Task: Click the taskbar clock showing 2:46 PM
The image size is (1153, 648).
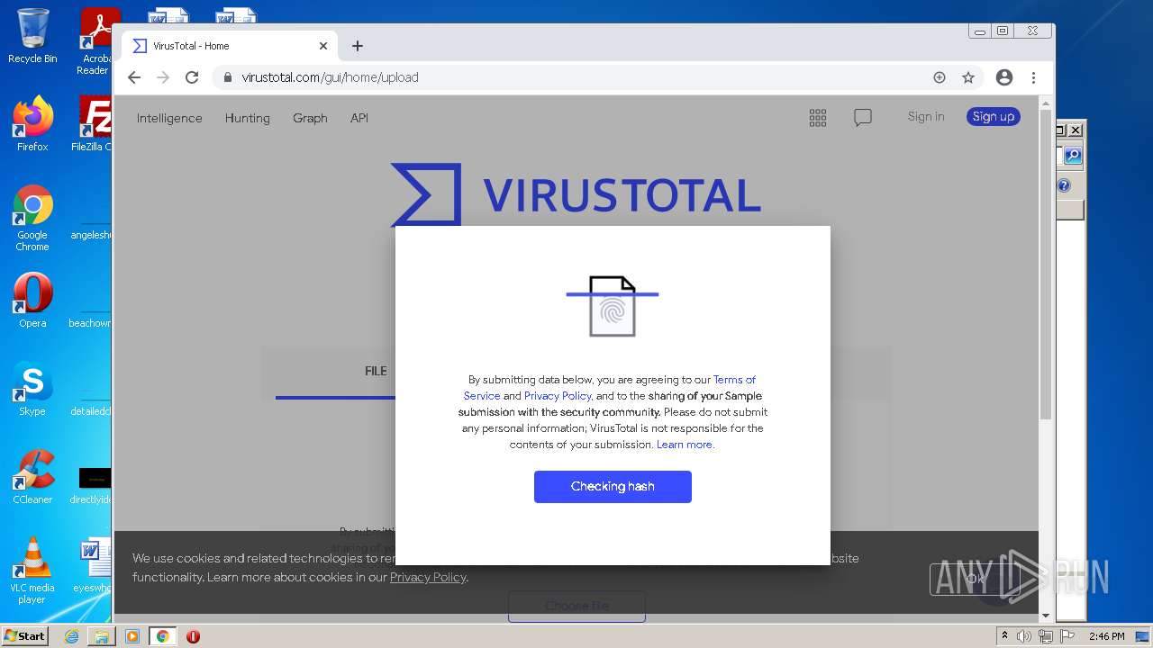Action: point(1106,636)
